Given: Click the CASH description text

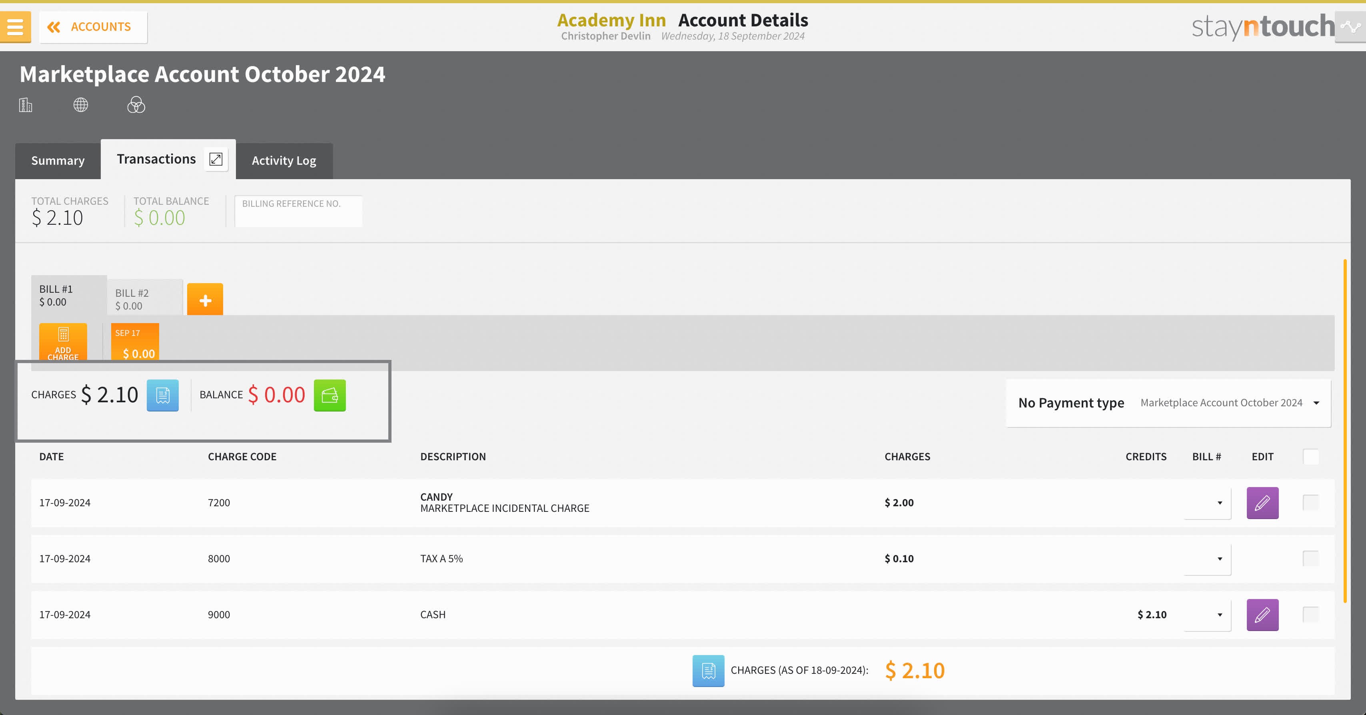Looking at the screenshot, I should [x=433, y=615].
